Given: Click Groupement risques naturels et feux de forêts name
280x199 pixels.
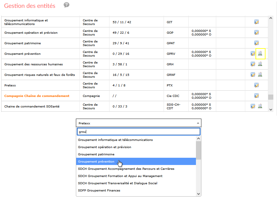Looking at the screenshot, I should [40, 75].
